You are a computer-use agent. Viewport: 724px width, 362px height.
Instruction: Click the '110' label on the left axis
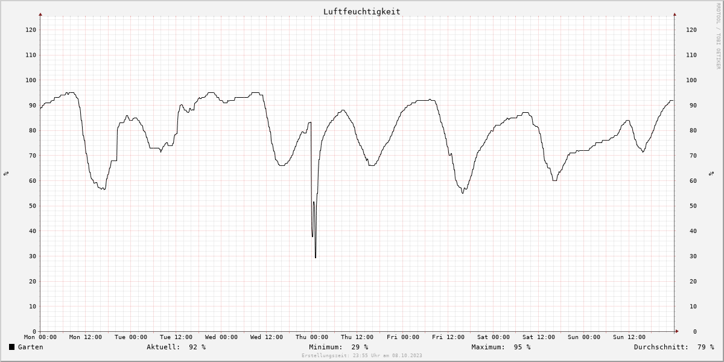click(31, 55)
